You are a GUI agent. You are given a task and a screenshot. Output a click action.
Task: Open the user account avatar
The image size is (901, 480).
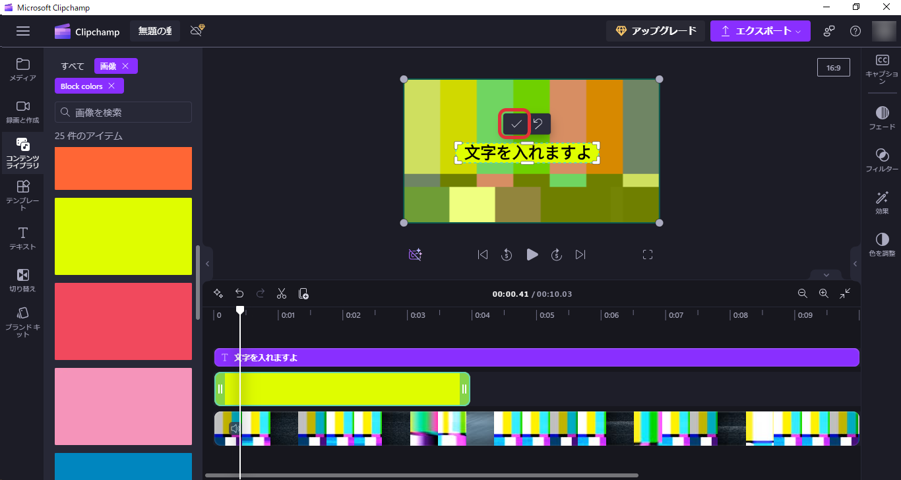coord(884,31)
